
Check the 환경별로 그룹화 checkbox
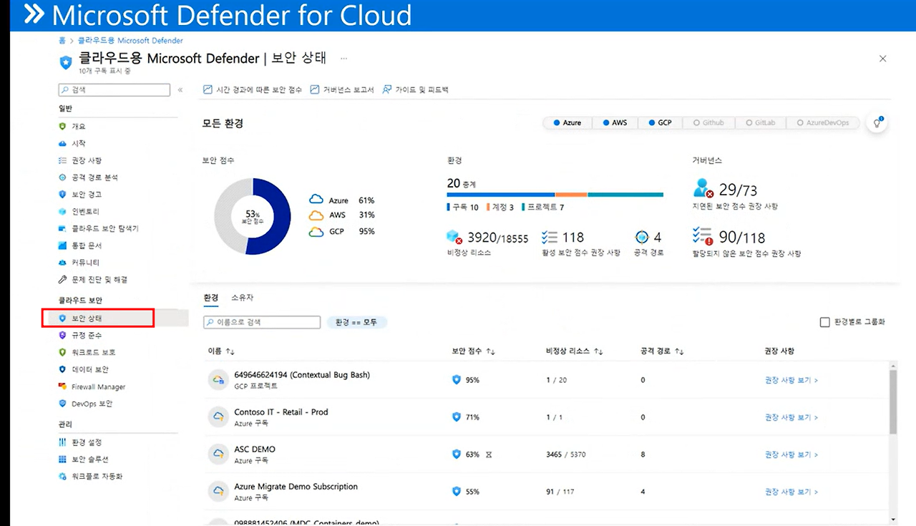(x=824, y=322)
